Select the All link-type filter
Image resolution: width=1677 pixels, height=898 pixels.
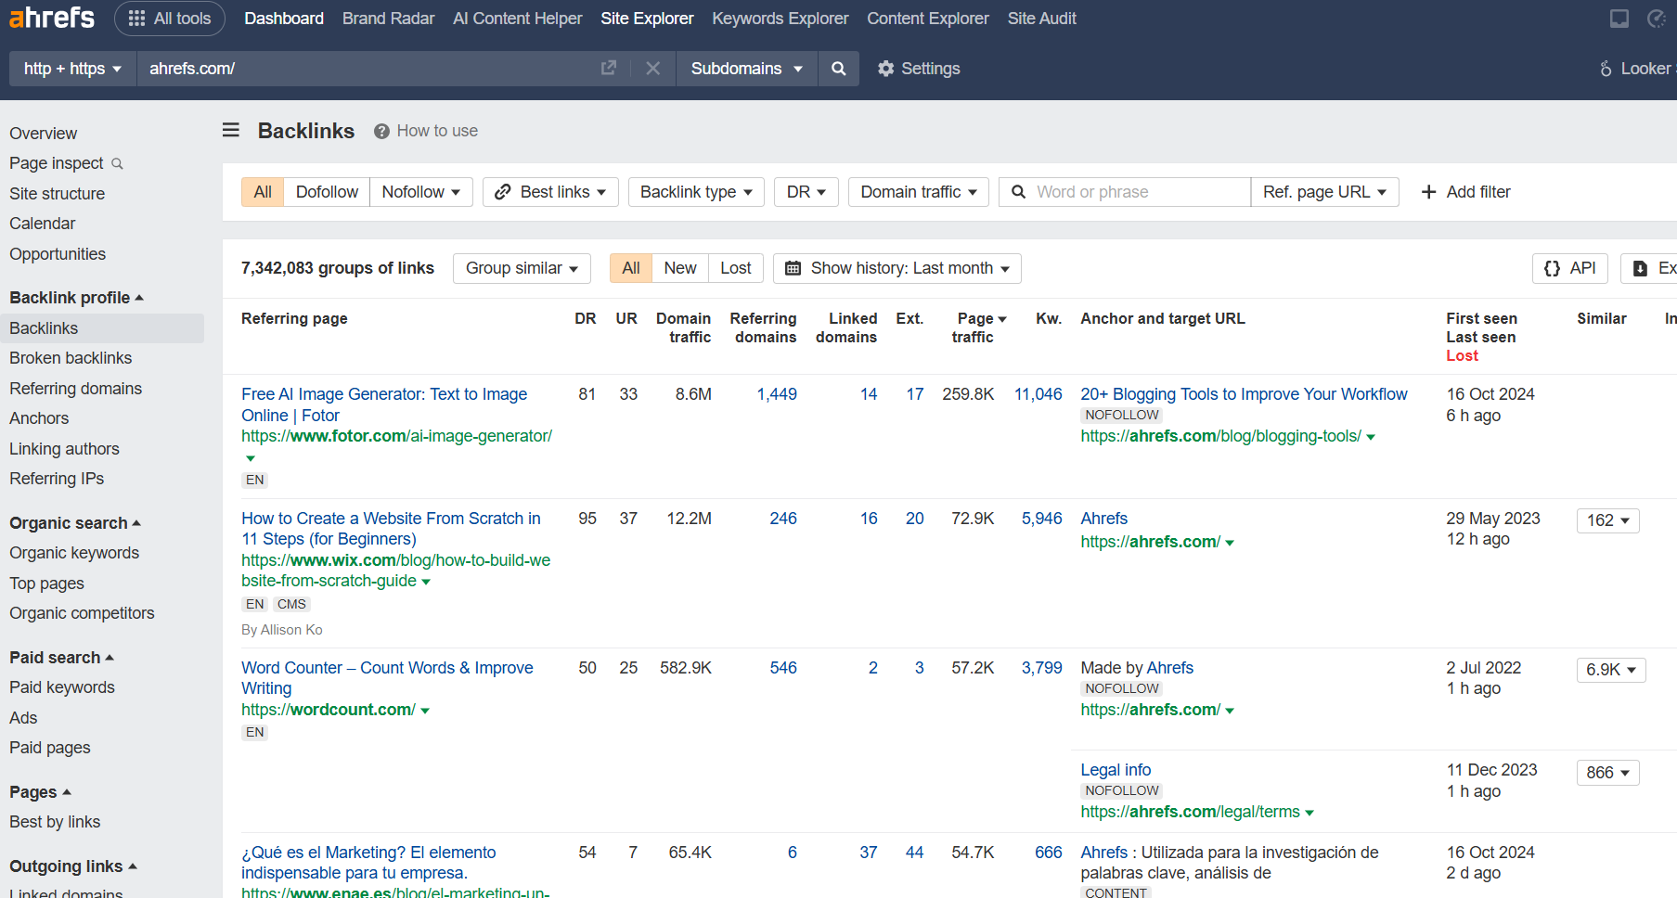(x=263, y=192)
